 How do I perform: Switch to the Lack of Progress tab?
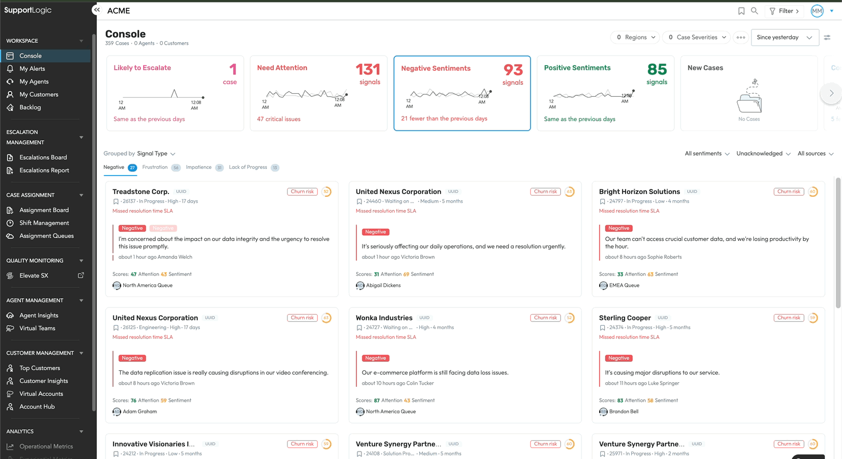point(254,168)
